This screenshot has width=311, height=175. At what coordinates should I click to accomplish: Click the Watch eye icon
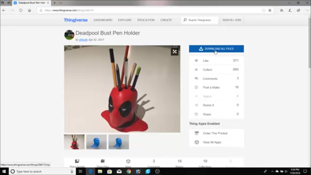[x=196, y=96]
